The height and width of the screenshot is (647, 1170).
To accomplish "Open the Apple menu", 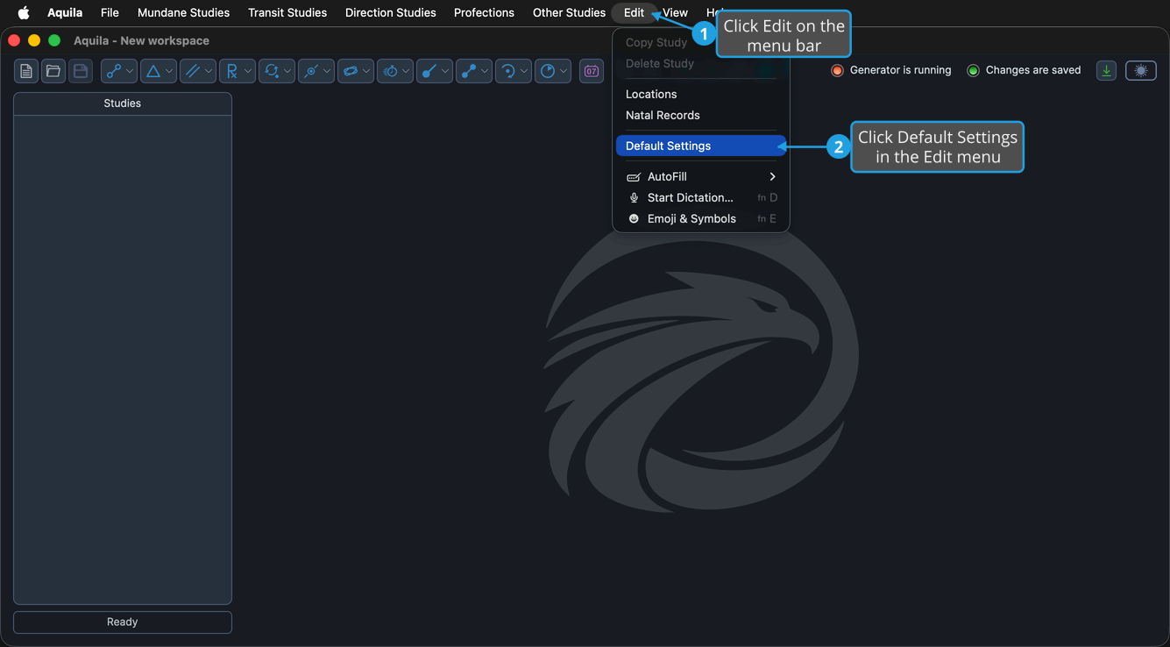I will pyautogui.click(x=24, y=12).
